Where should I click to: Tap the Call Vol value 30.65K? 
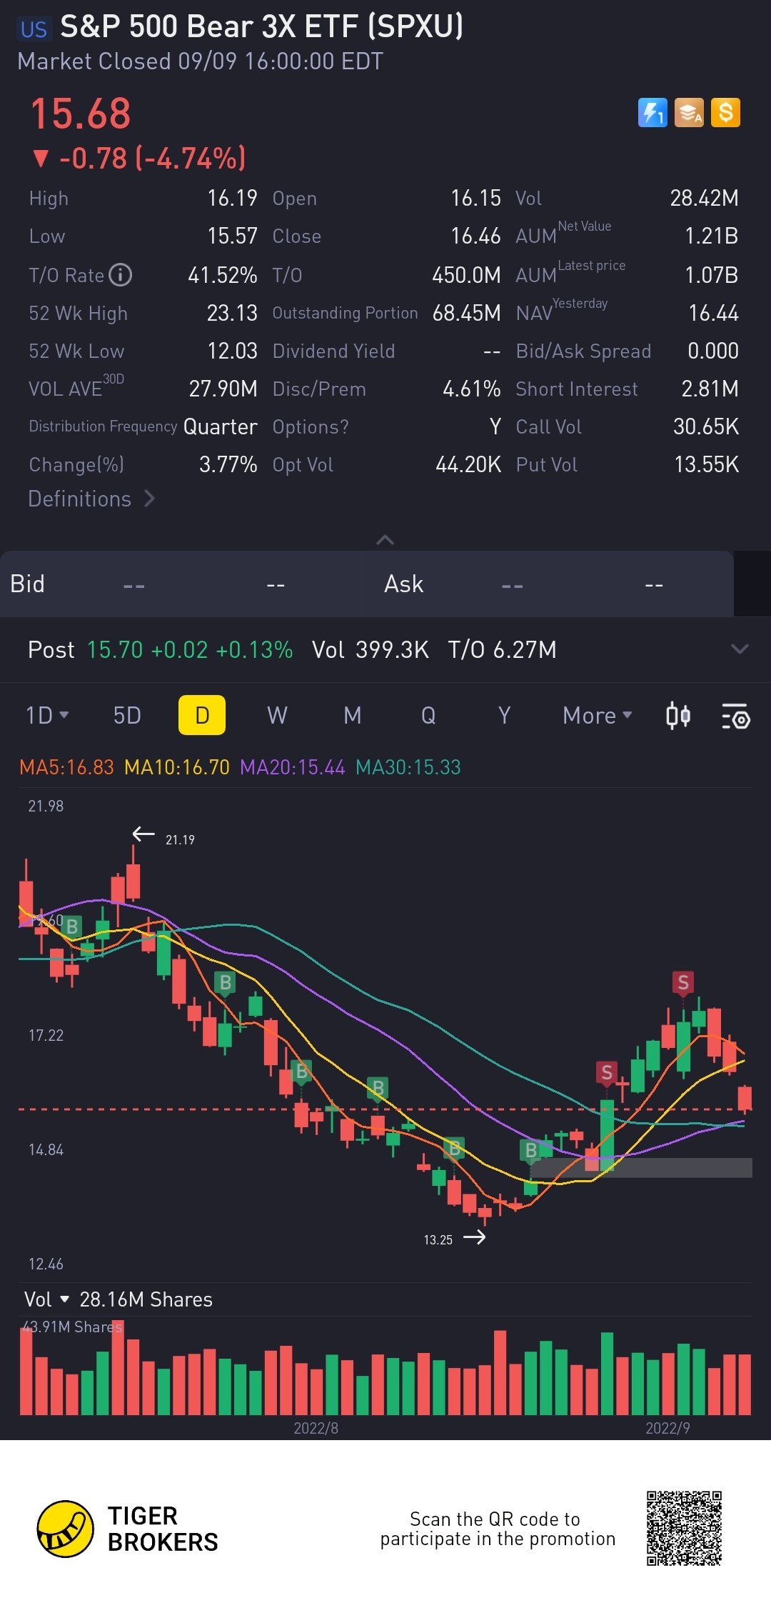(706, 426)
